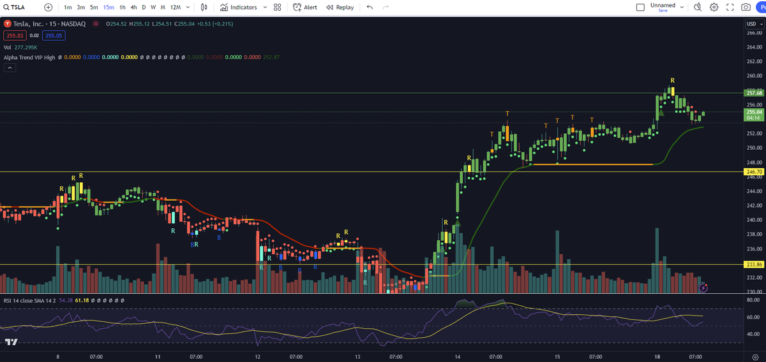This screenshot has width=766, height=362.
Task: Click the Tesla logo icon in legend
Action: 8,24
